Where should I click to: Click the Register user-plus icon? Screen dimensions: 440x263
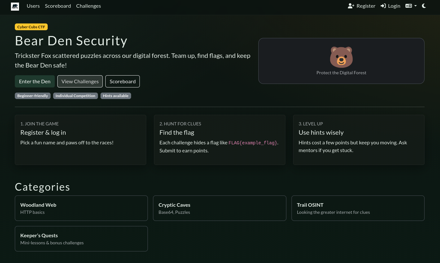point(351,6)
